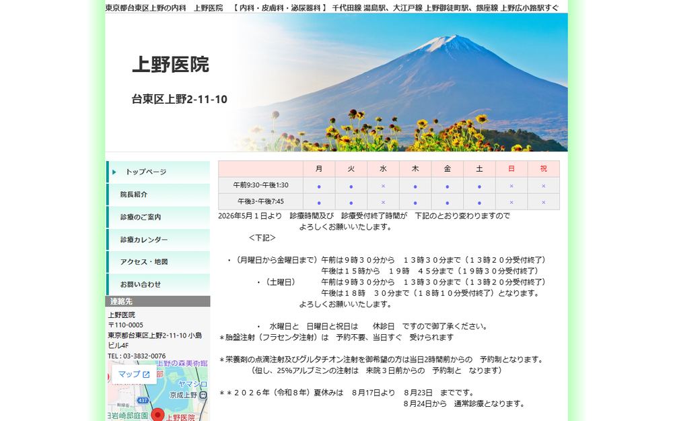Click the red 日 column header
Viewport: 673px width, 421px height.
[x=511, y=169]
